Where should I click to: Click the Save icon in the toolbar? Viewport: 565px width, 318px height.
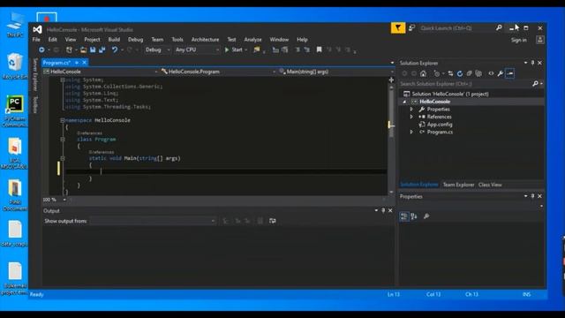(93, 49)
